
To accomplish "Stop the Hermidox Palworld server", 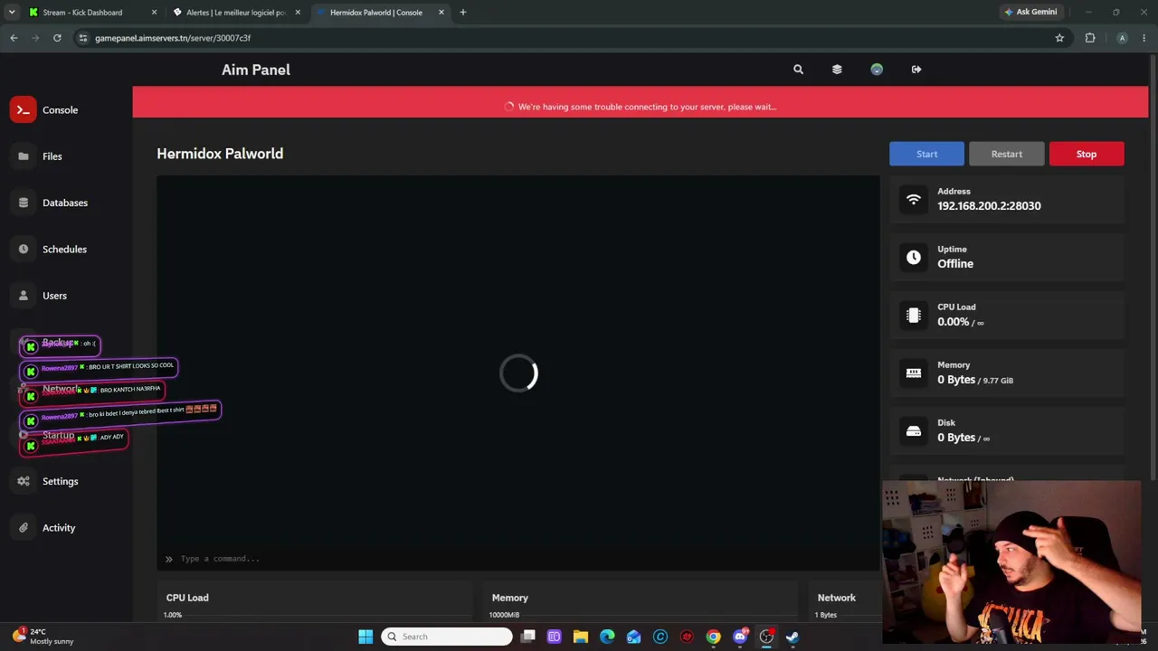I will pos(1087,154).
